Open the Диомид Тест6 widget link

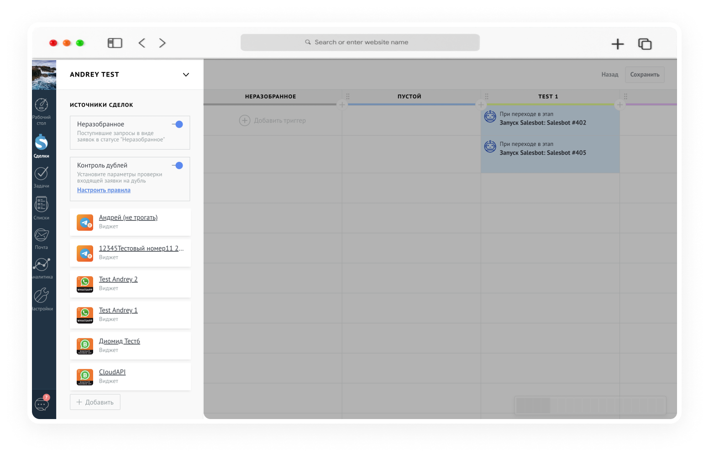[120, 341]
